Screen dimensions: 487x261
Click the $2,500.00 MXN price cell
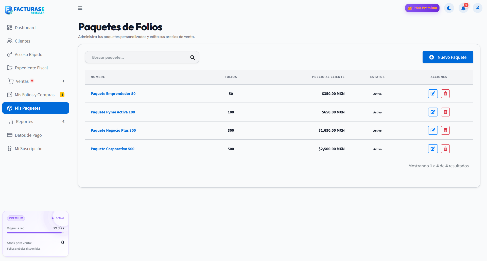click(x=332, y=149)
